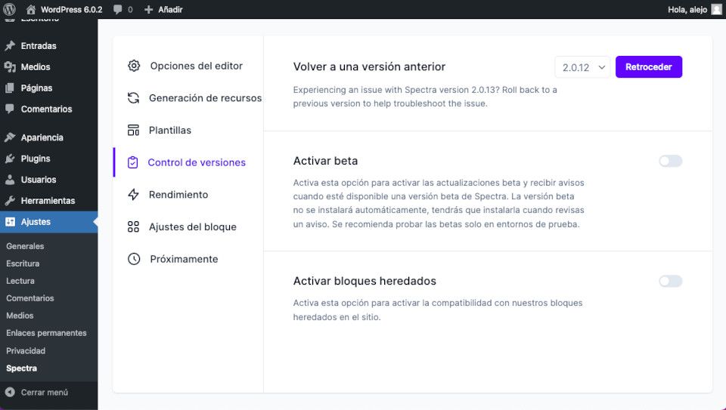Open the version 2.0.12 dropdown

582,67
